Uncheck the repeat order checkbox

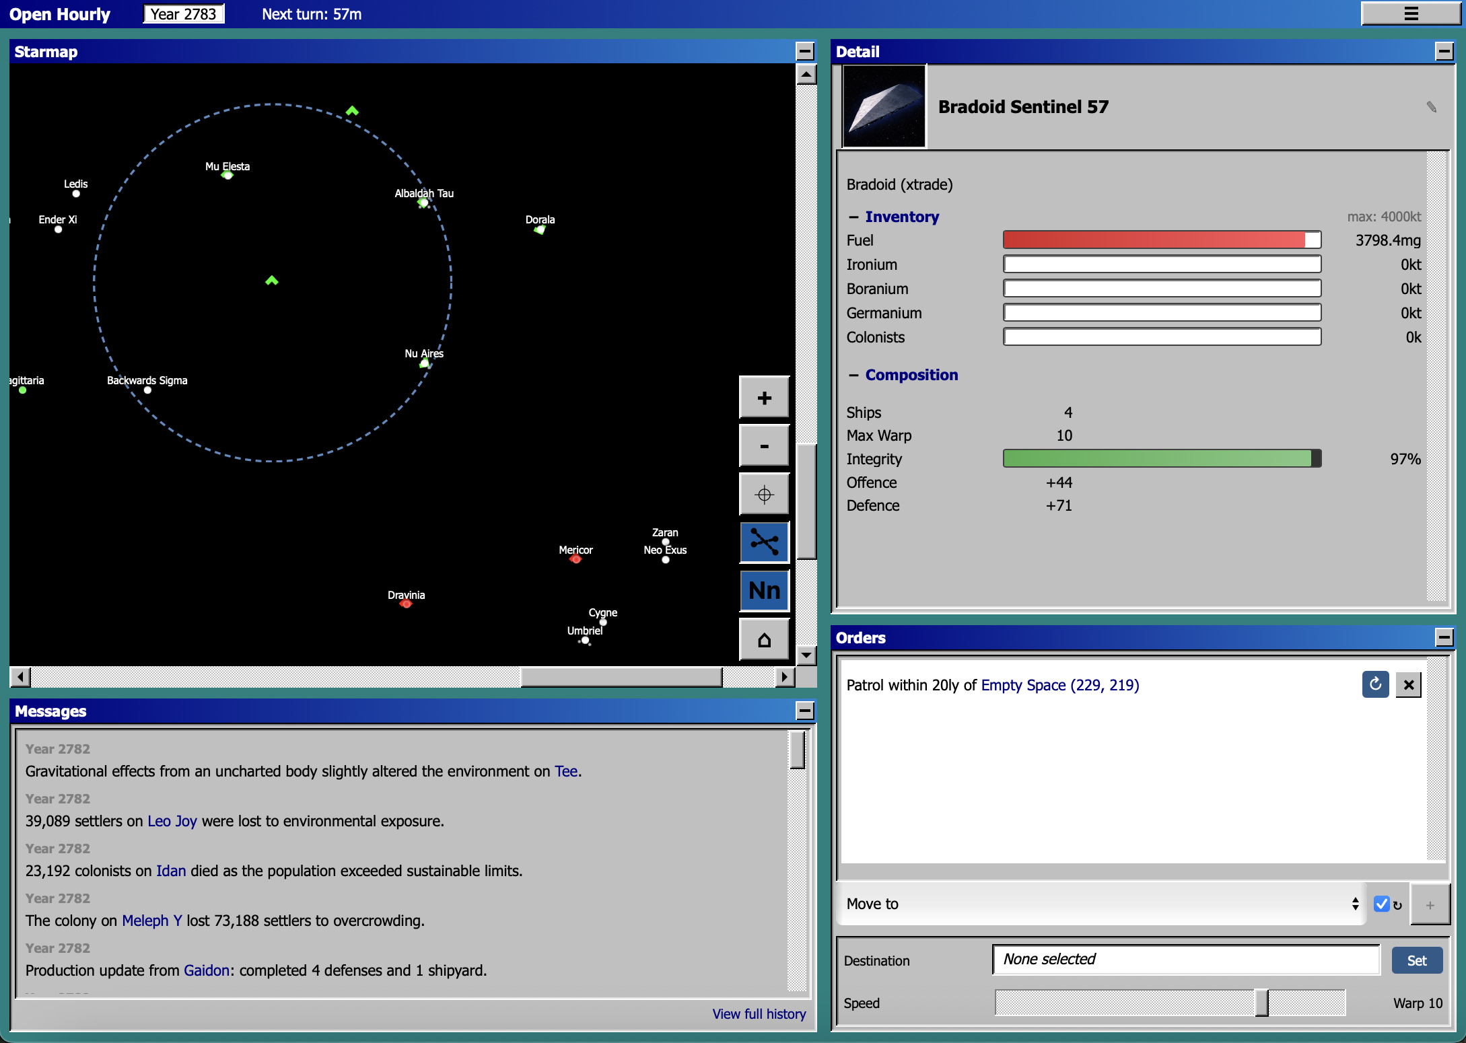pos(1382,904)
